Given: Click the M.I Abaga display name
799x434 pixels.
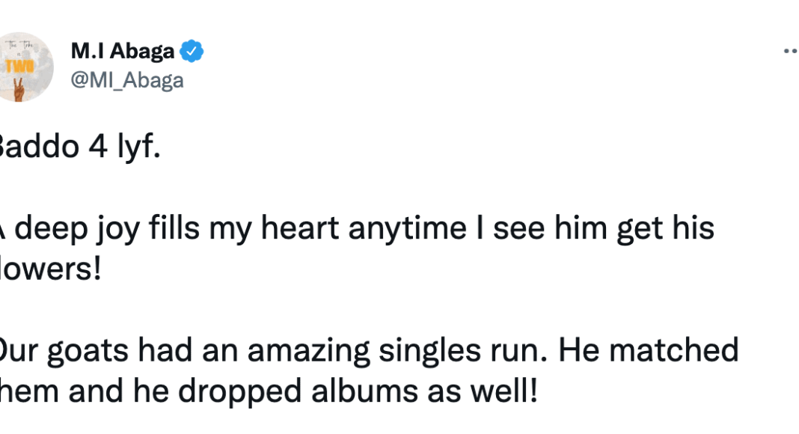Looking at the screenshot, I should [123, 52].
